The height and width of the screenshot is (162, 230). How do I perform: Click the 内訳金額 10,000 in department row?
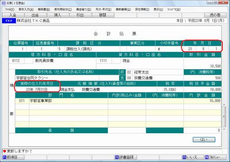(215, 101)
